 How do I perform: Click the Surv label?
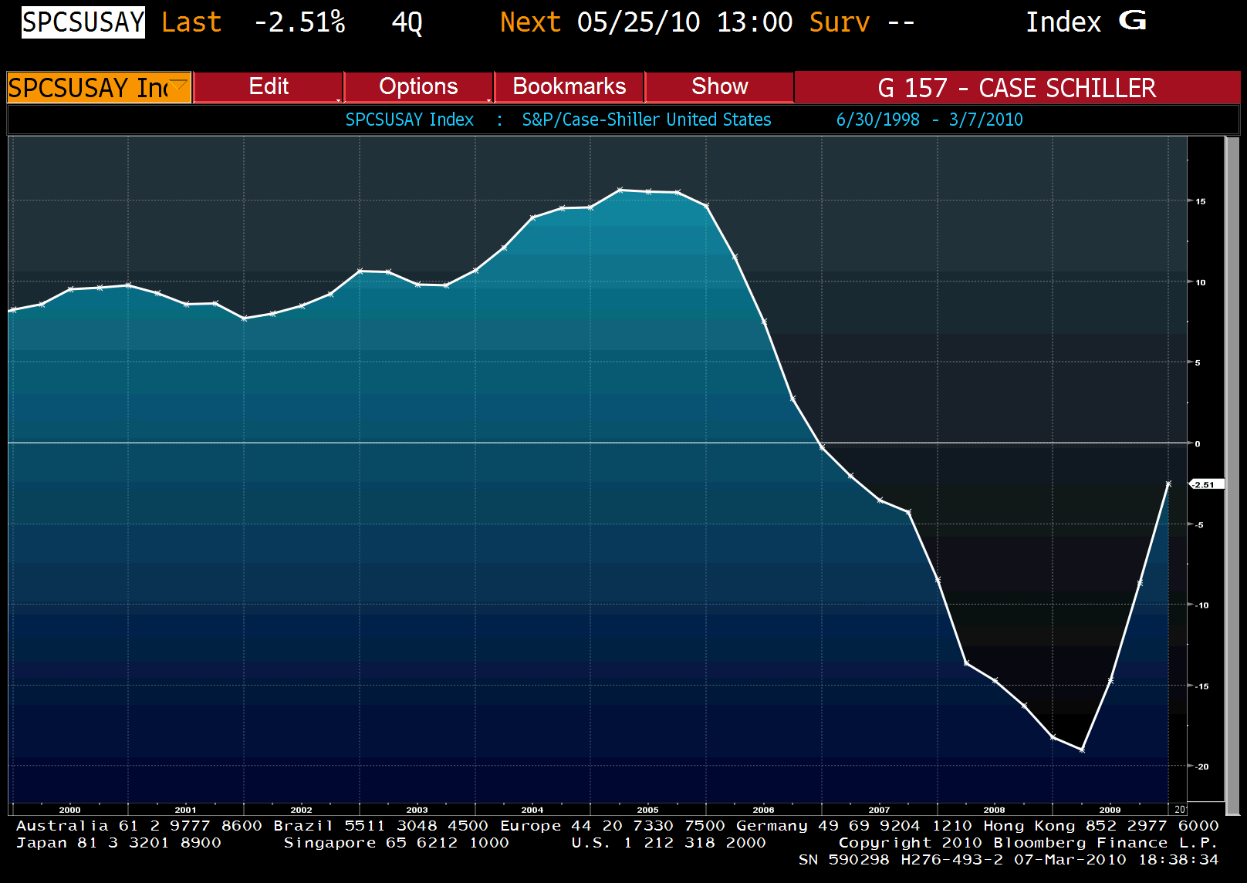[840, 22]
